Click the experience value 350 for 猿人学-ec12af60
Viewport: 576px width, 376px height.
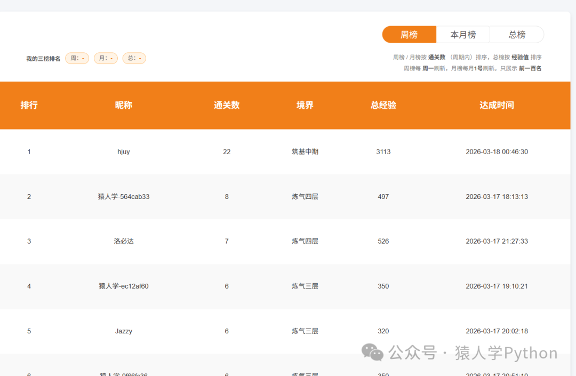click(x=383, y=286)
